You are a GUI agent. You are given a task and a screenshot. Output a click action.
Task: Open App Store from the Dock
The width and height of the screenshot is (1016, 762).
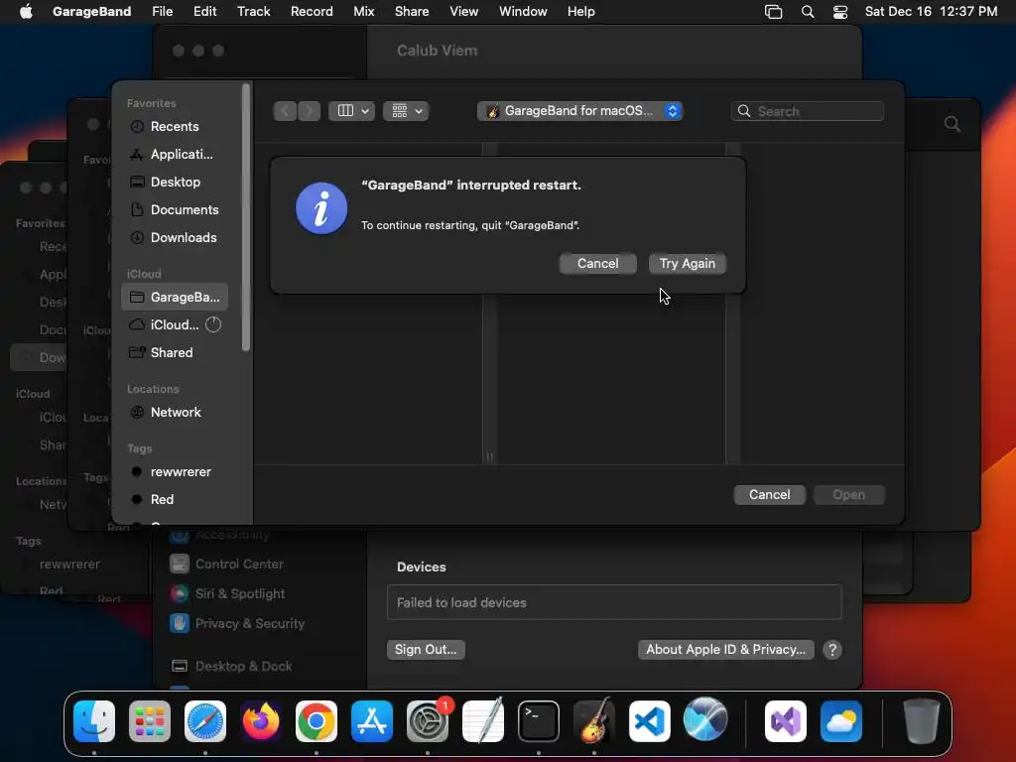point(372,721)
